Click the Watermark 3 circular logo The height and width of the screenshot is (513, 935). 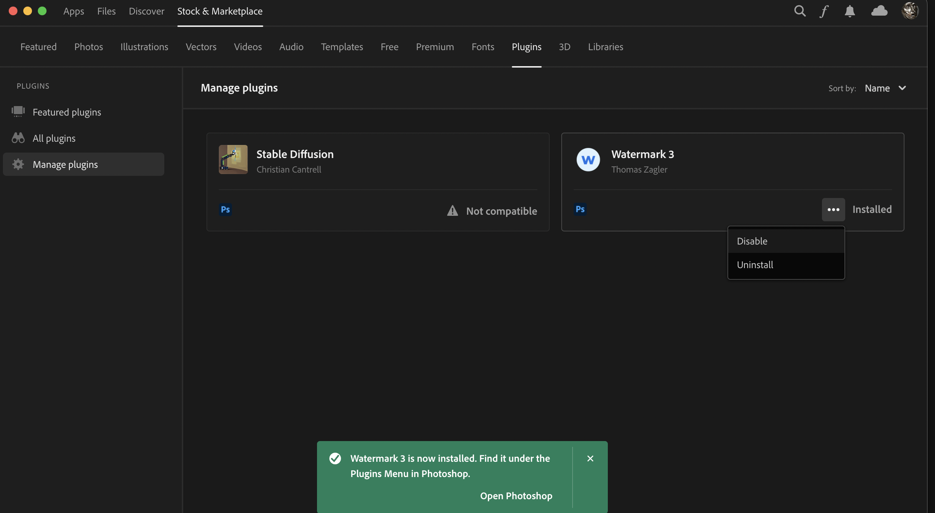587,159
